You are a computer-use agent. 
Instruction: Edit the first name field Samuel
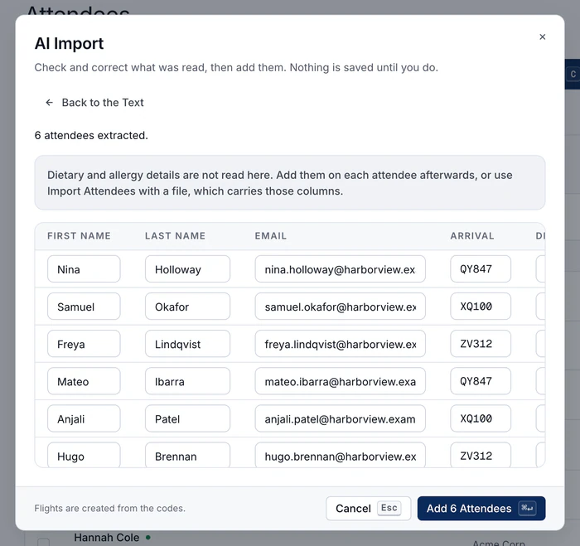click(84, 307)
